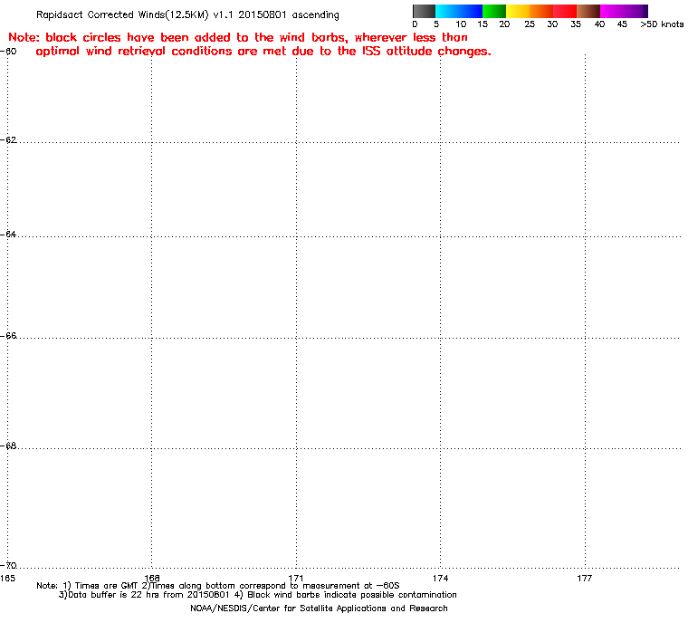Click the '45' legend scale label
688x623 pixels.
622,24
